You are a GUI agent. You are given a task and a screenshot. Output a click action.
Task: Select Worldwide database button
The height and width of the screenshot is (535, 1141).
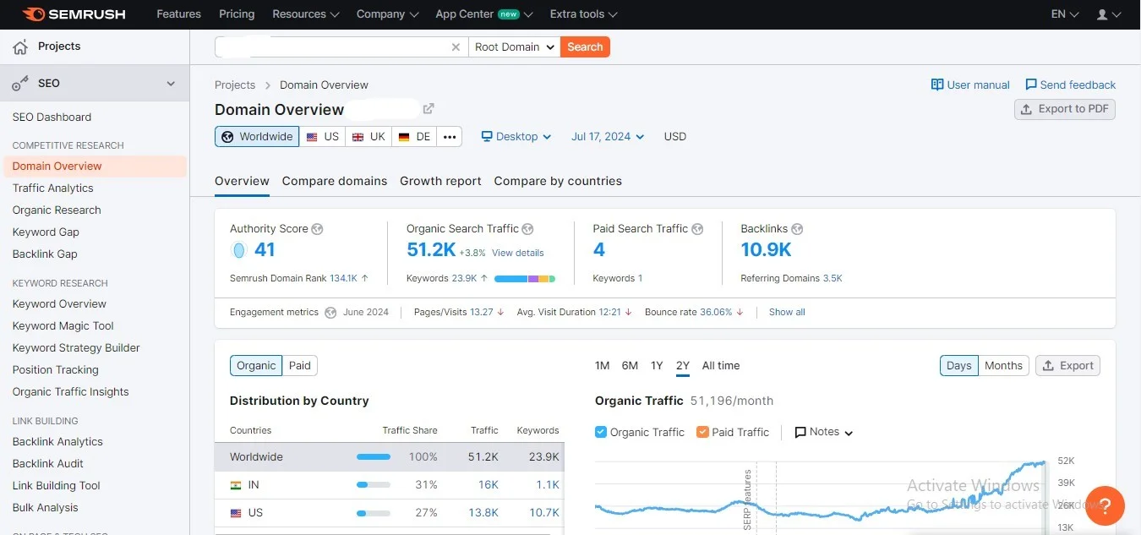(x=257, y=137)
